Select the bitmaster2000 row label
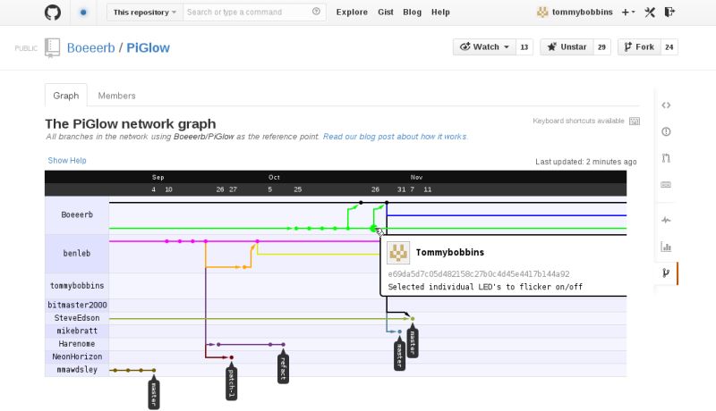The image size is (716, 411). (x=77, y=305)
